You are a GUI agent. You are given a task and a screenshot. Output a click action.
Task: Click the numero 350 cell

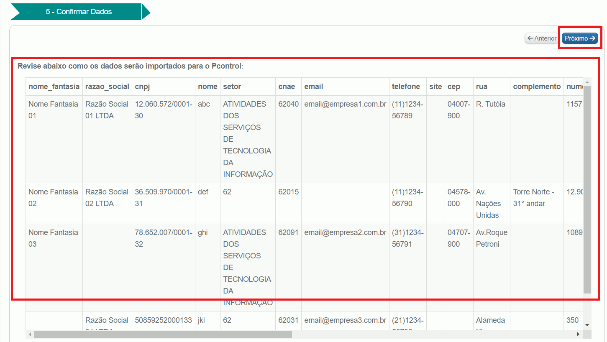coord(574,320)
